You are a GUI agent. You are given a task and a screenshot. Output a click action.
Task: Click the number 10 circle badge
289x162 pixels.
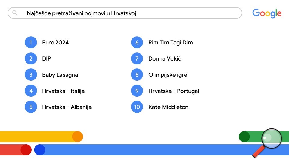(137, 107)
